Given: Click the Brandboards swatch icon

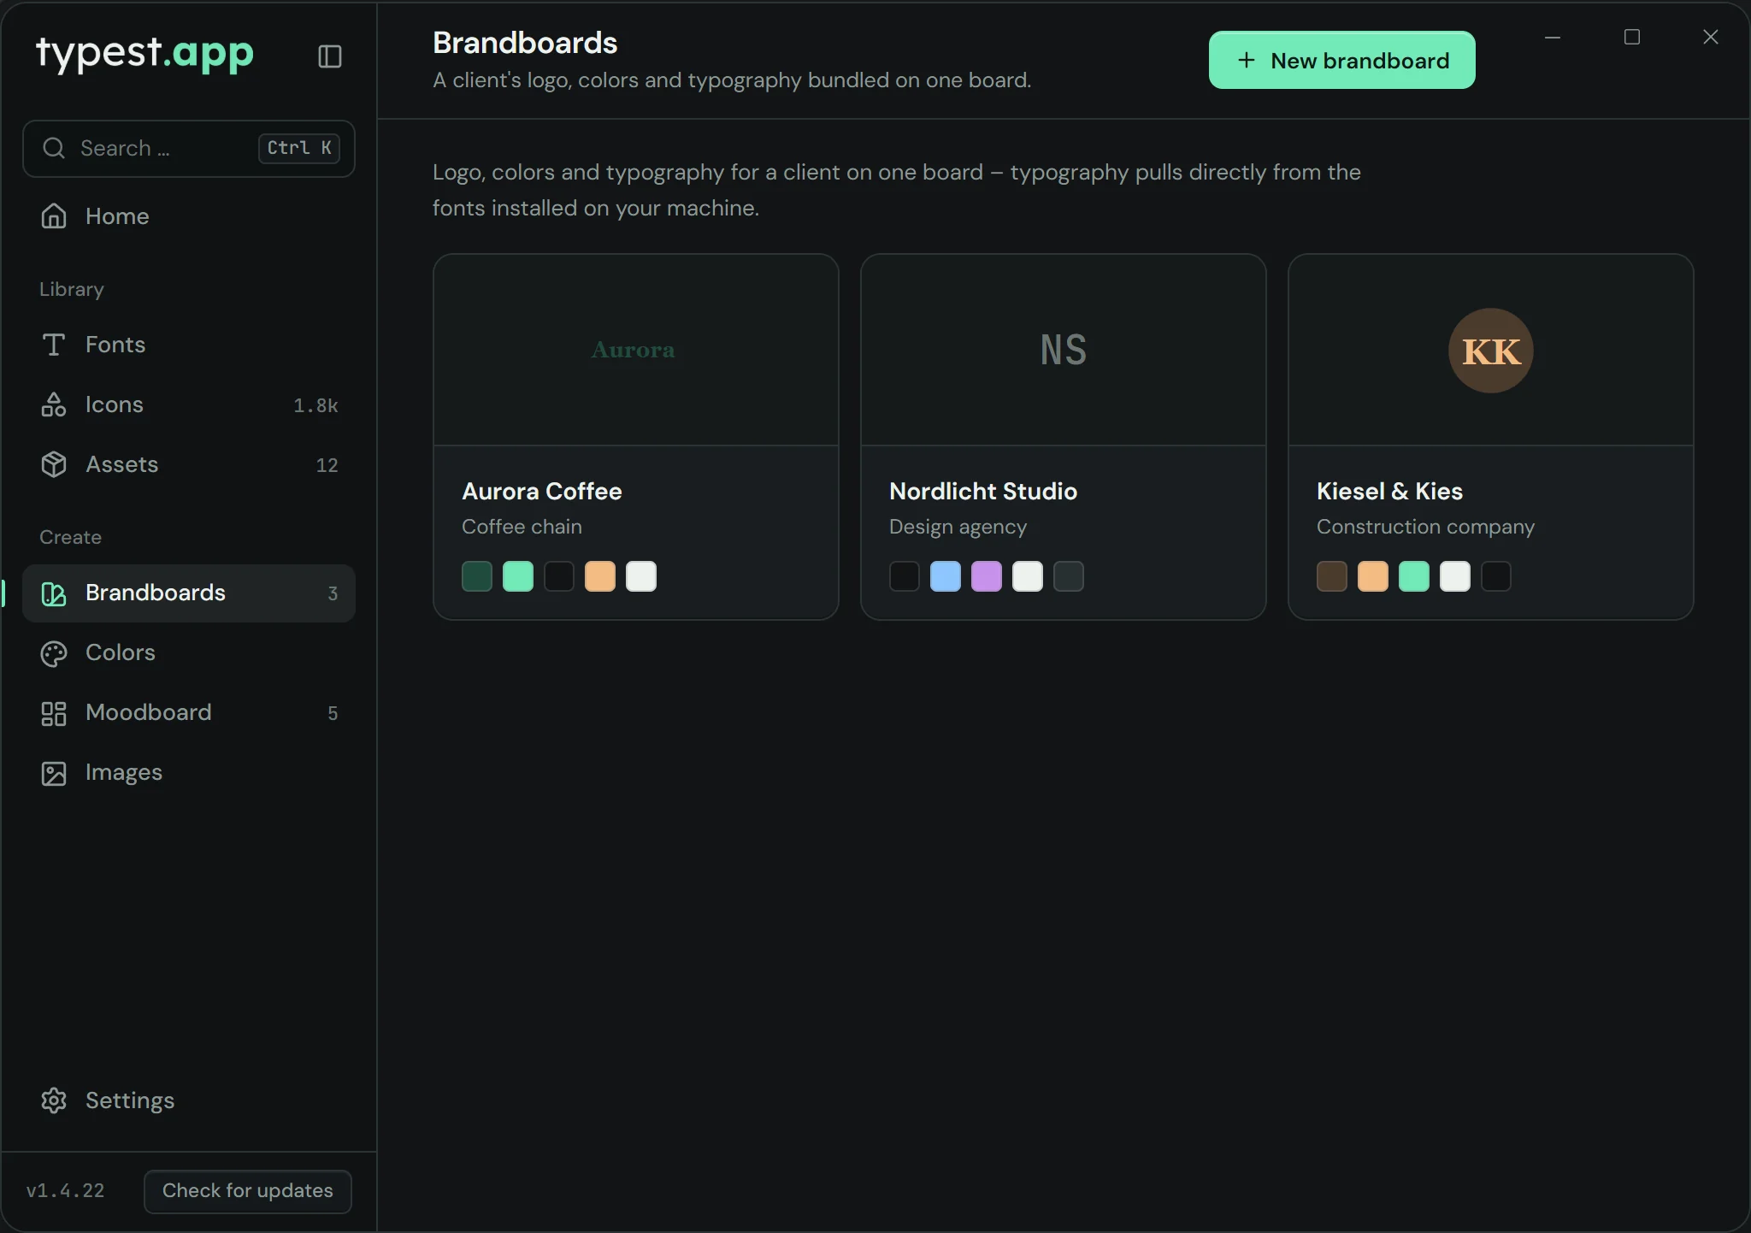Looking at the screenshot, I should point(54,593).
